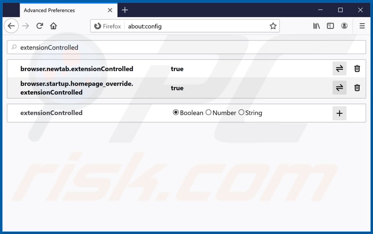Open the hamburger application menu
This screenshot has width=373, height=234.
(362, 26)
